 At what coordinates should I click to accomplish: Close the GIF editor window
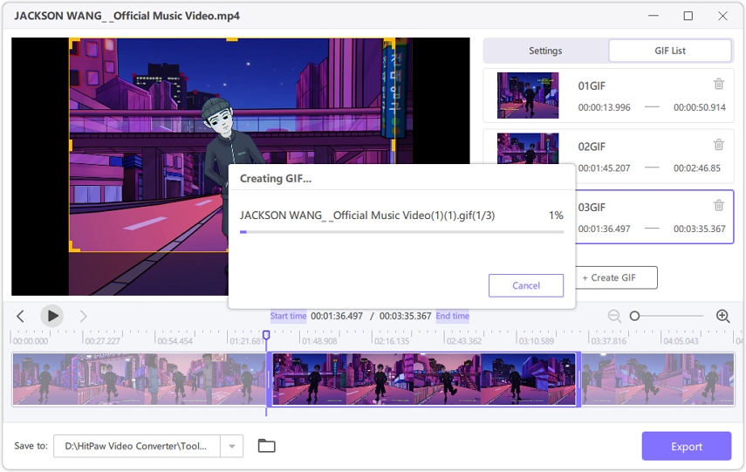coord(722,16)
